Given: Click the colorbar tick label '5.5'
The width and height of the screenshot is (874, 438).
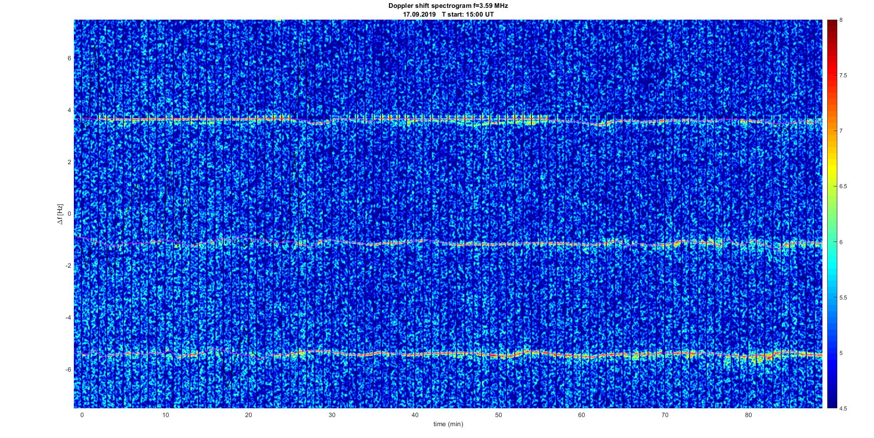Looking at the screenshot, I should [x=843, y=297].
